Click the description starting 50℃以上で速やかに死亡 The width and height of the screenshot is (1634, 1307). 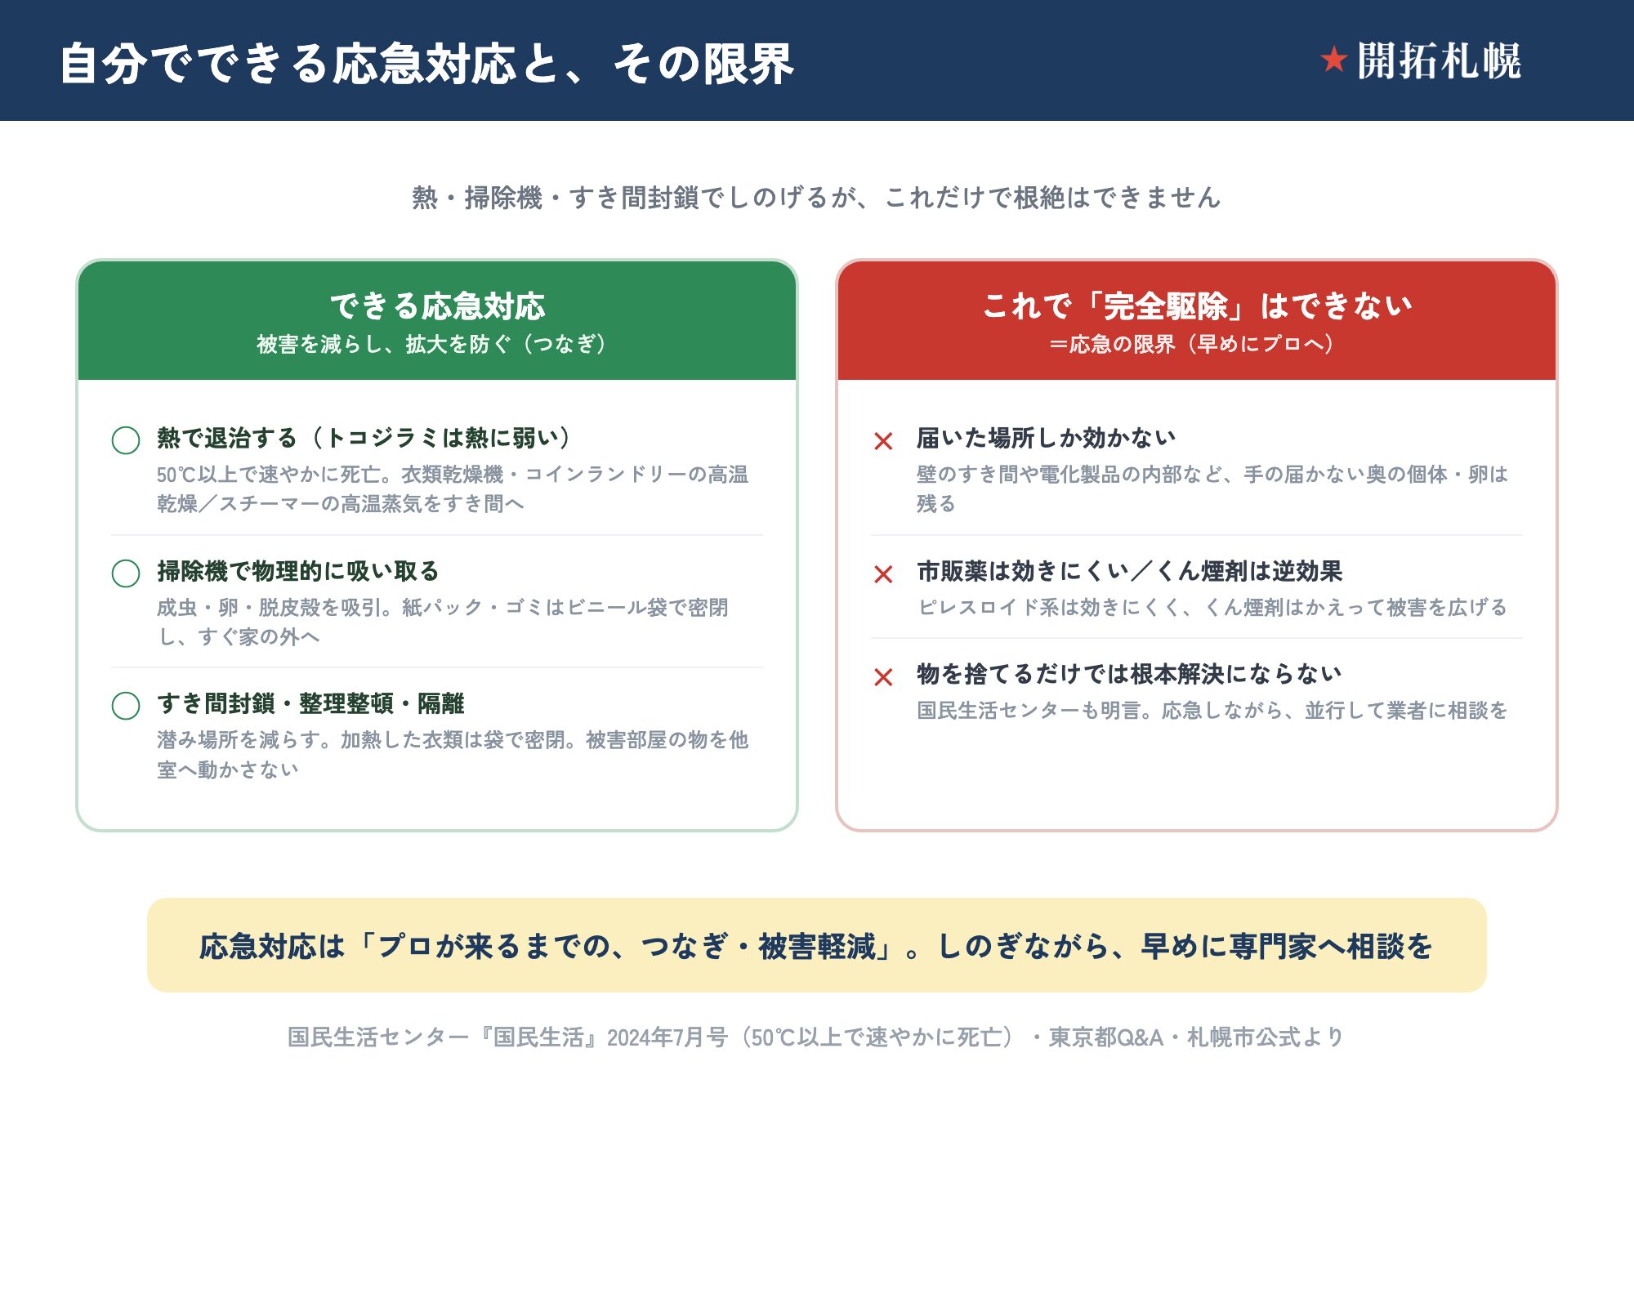pos(453,488)
